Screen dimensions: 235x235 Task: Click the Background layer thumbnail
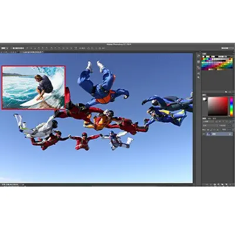(x=209, y=134)
